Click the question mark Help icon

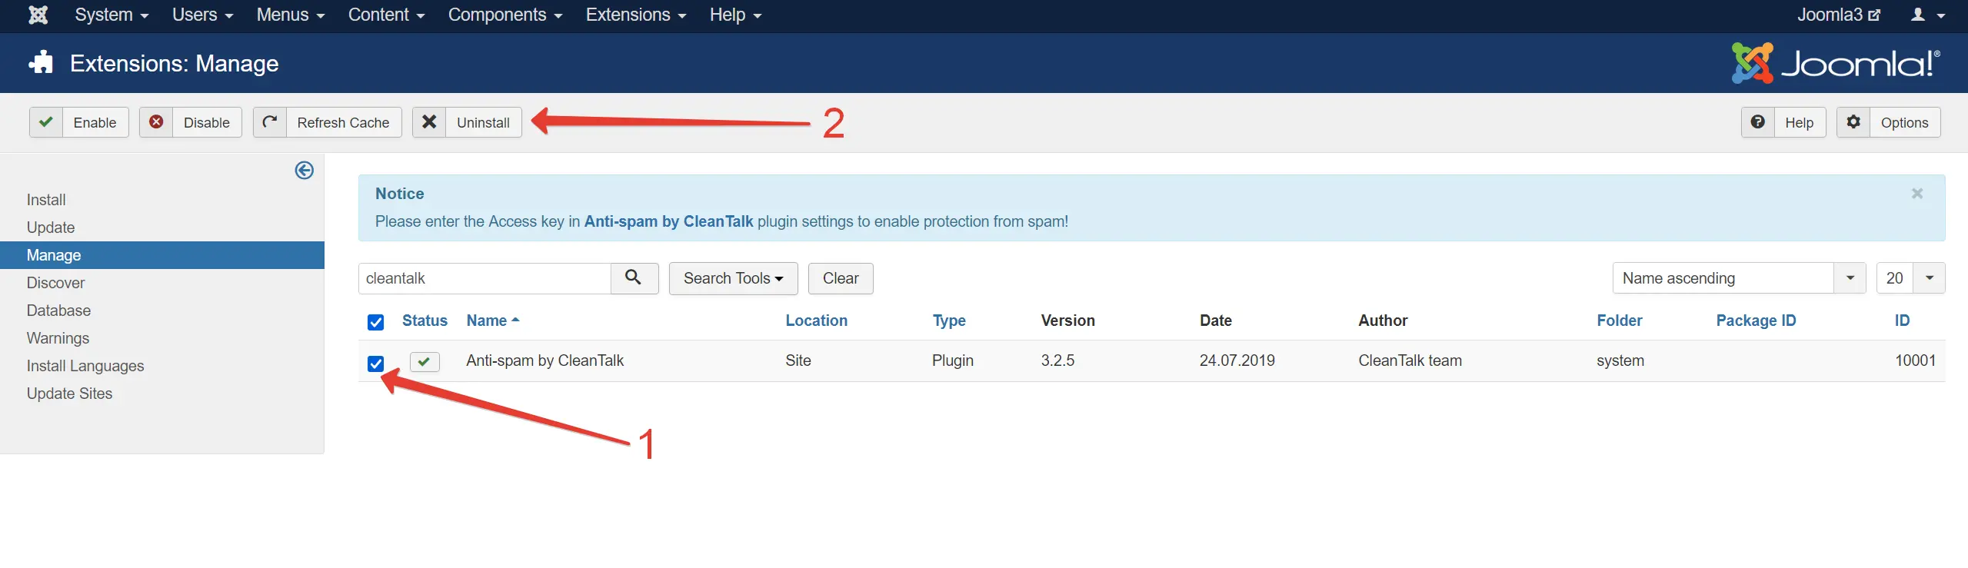tap(1758, 122)
